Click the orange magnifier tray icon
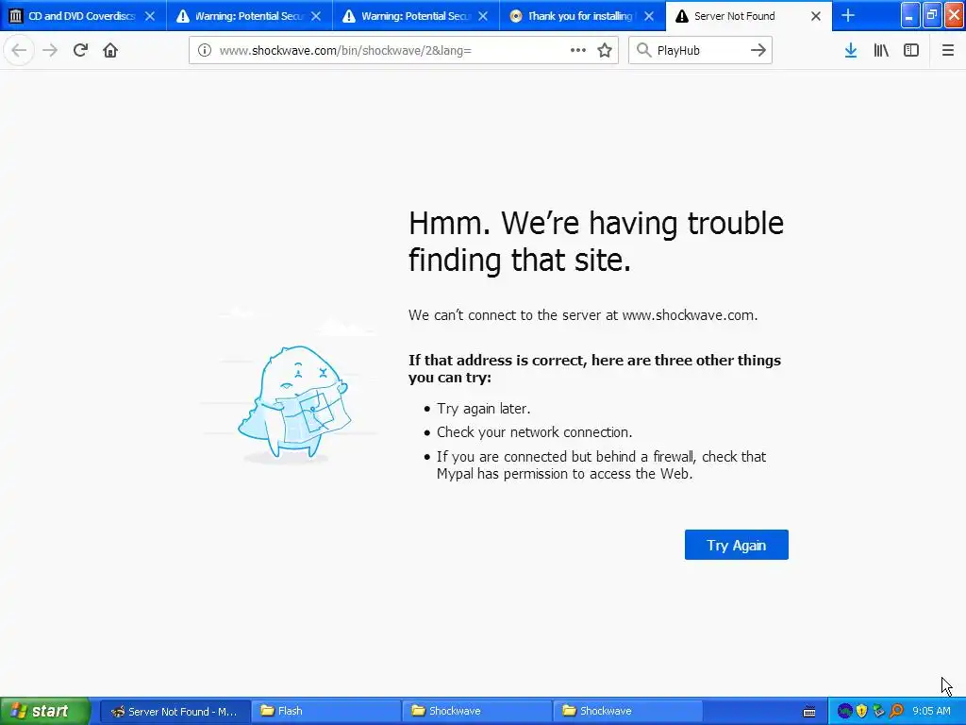This screenshot has height=725, width=966. pyautogui.click(x=896, y=712)
